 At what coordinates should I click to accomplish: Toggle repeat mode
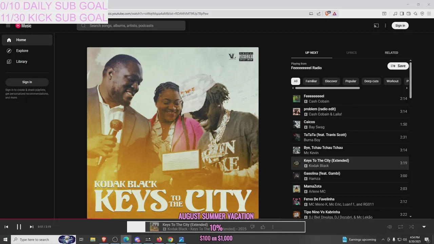400,227
